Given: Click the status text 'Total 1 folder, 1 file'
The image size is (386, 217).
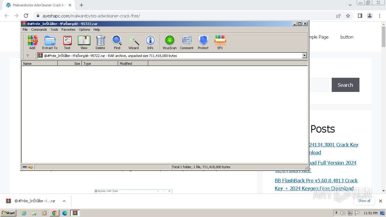Looking at the screenshot, I should pos(201,167).
